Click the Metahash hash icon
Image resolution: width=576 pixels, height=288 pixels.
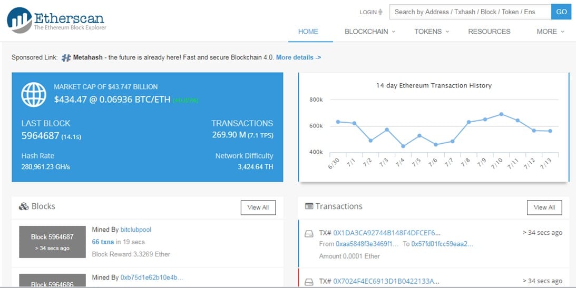pos(66,57)
